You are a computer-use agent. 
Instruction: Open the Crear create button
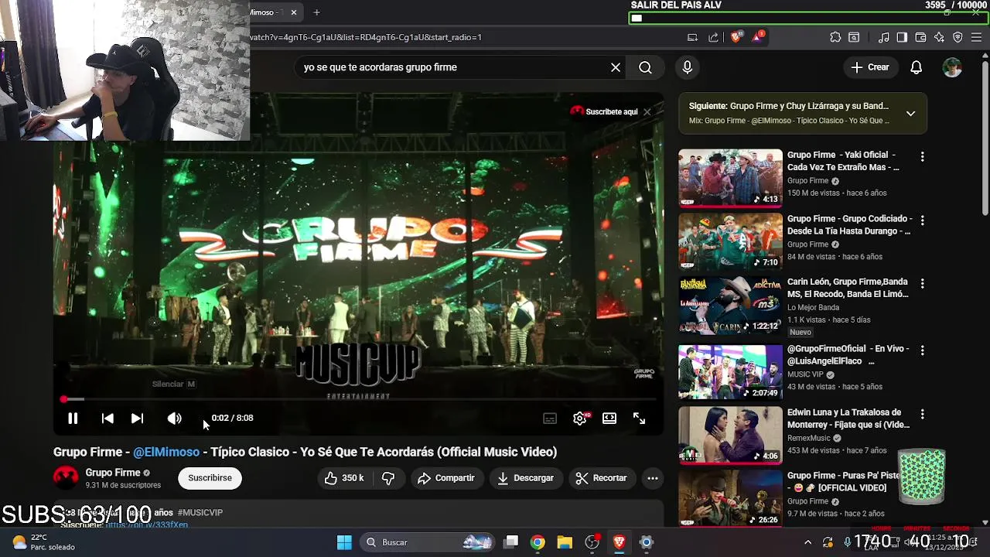[x=870, y=67]
